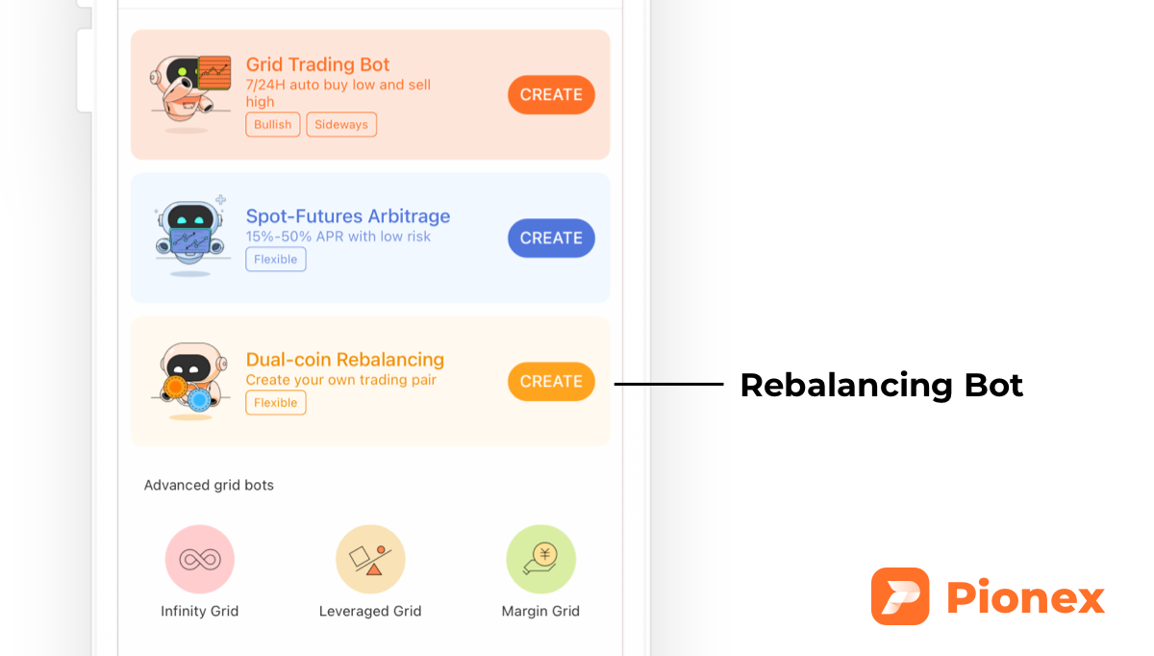
Task: Select the Bullish tag on Grid Trading Bot
Action: pyautogui.click(x=272, y=124)
